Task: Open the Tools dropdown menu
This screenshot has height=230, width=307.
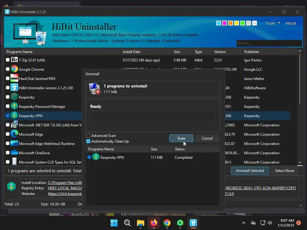Action: tap(273, 23)
